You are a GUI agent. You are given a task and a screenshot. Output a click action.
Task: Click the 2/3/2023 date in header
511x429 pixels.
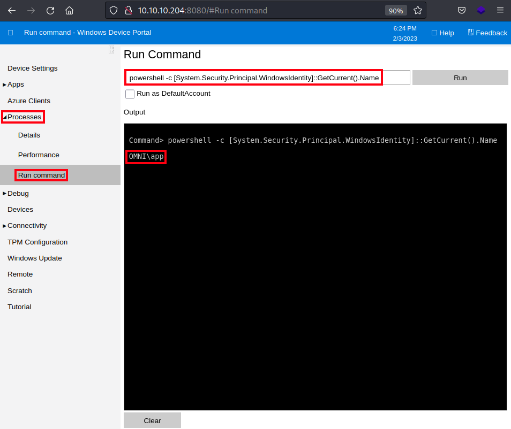(405, 39)
